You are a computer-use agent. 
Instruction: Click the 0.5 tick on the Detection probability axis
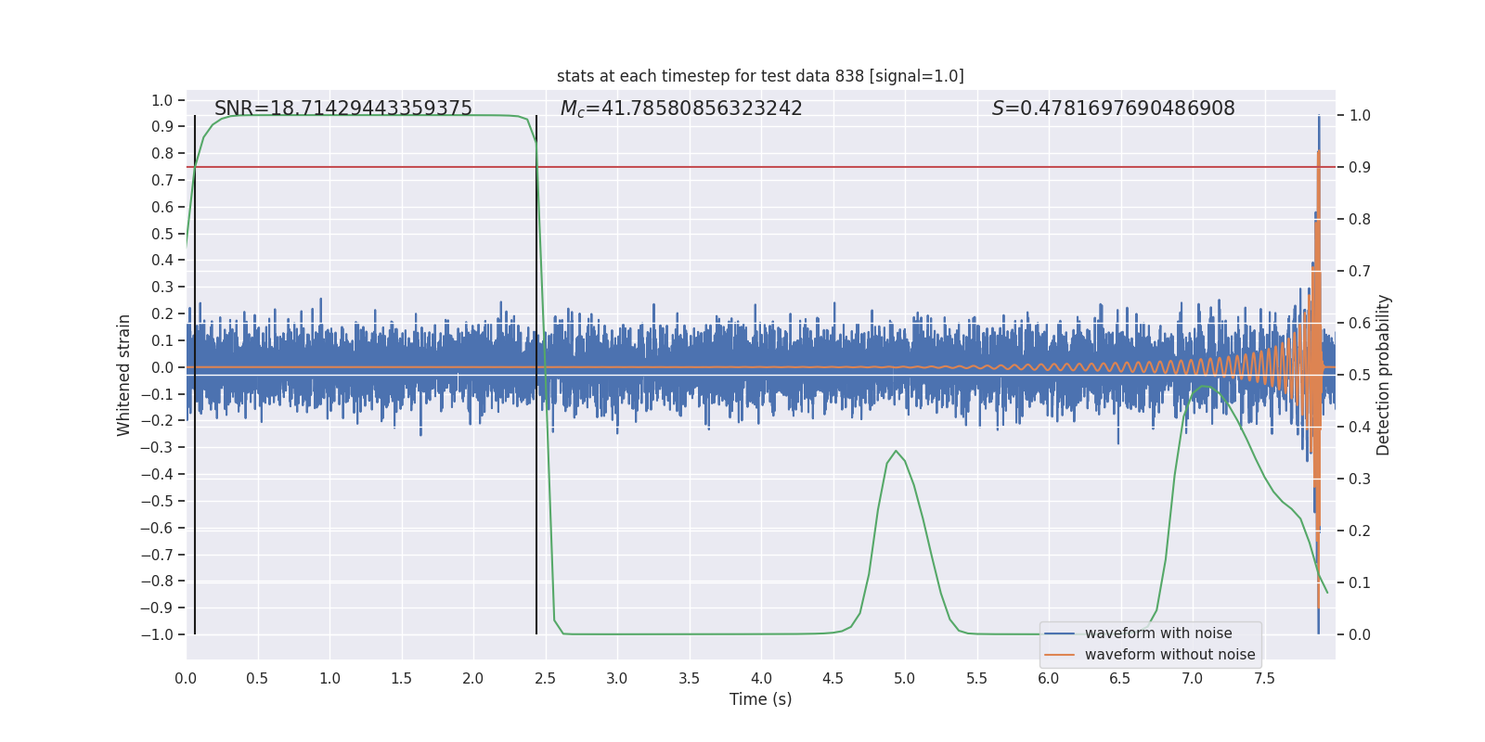(1360, 376)
